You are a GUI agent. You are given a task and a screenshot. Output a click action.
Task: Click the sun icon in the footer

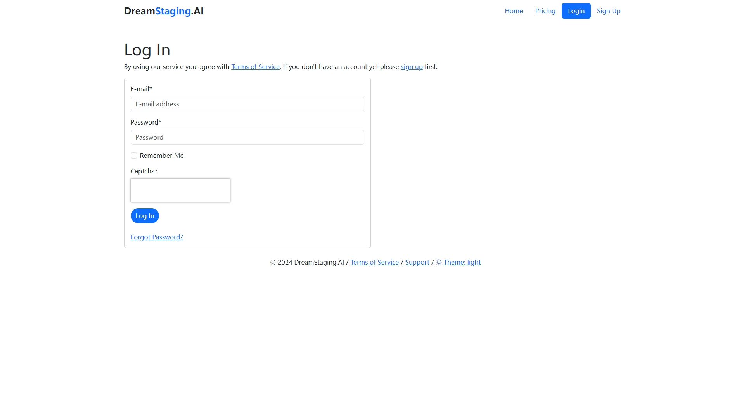coord(439,262)
